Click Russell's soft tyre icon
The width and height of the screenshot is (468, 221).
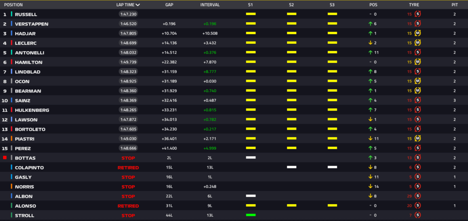click(418, 14)
